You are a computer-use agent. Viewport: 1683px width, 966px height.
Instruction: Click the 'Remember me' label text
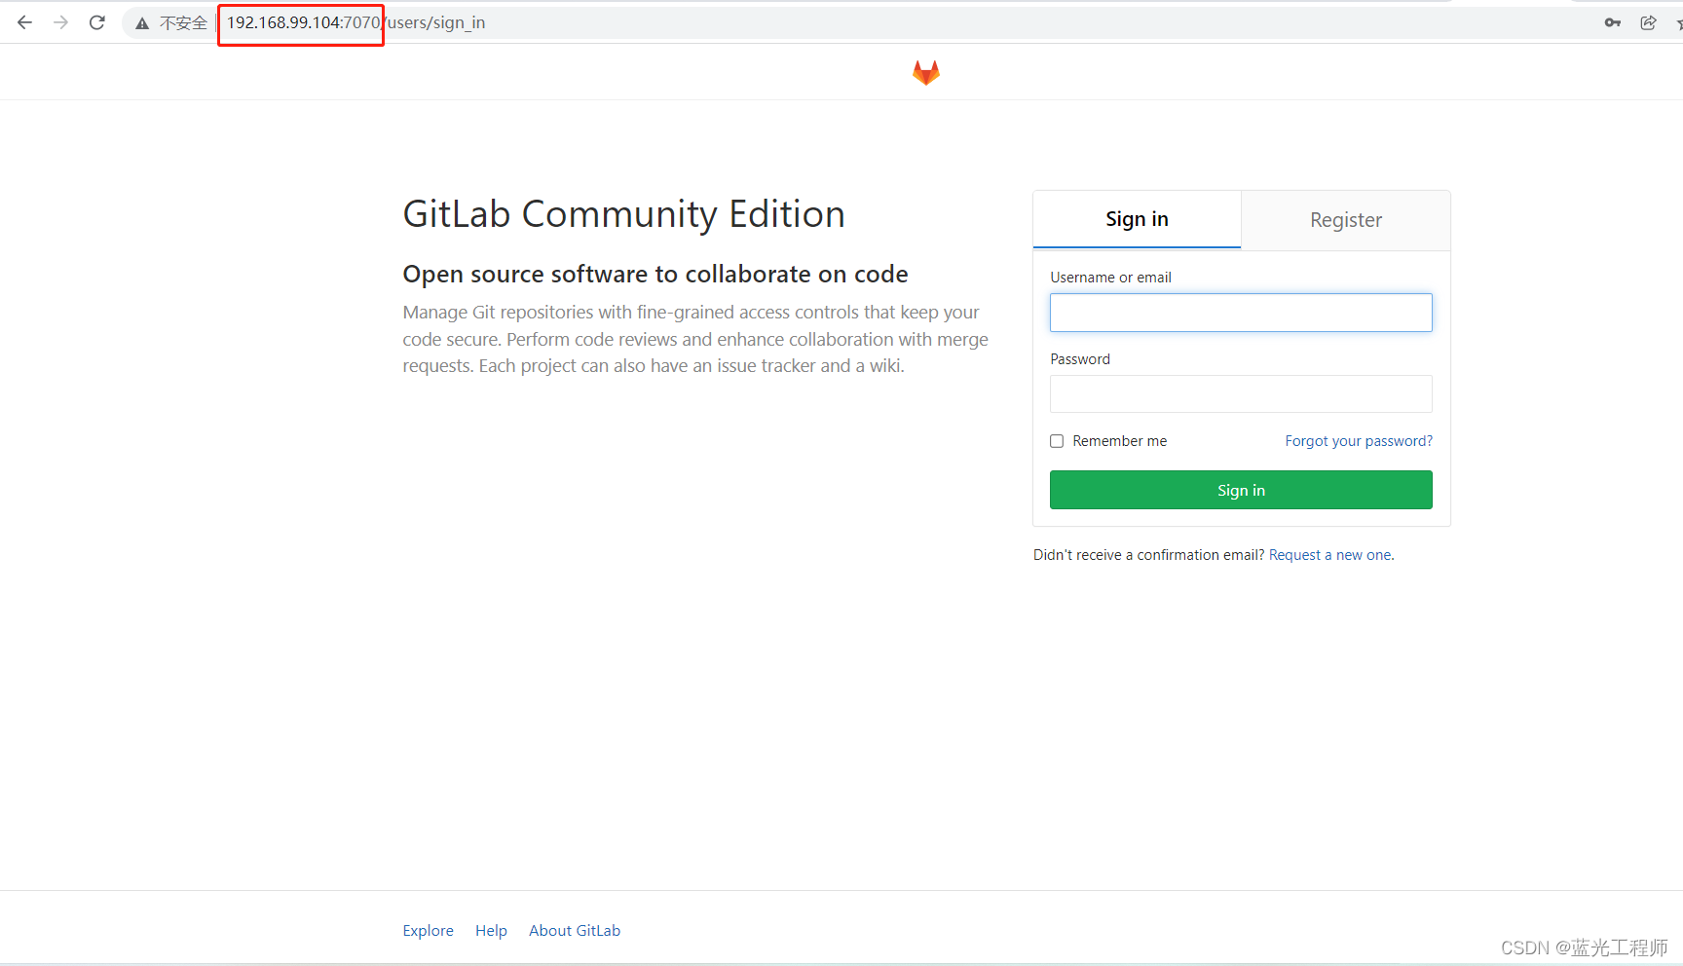[x=1120, y=441]
